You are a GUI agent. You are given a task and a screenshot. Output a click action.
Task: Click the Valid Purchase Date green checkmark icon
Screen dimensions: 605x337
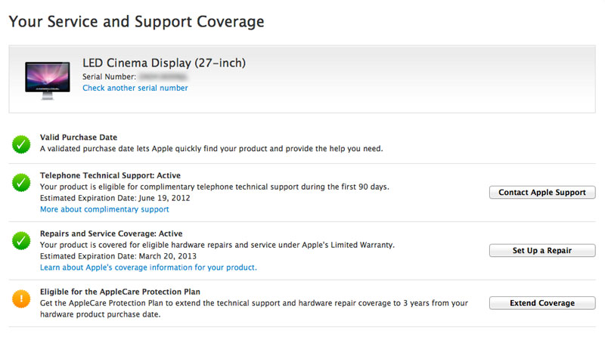[21, 144]
